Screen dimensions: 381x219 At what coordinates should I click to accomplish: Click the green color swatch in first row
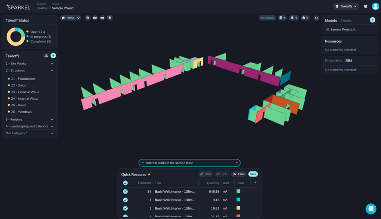click(238, 191)
